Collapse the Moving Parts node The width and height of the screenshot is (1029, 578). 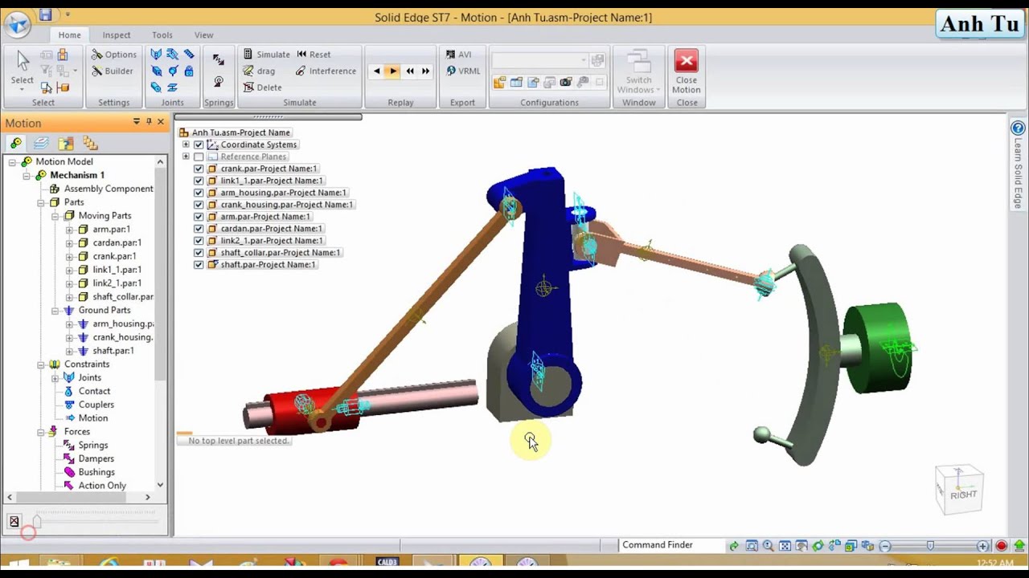(x=55, y=216)
